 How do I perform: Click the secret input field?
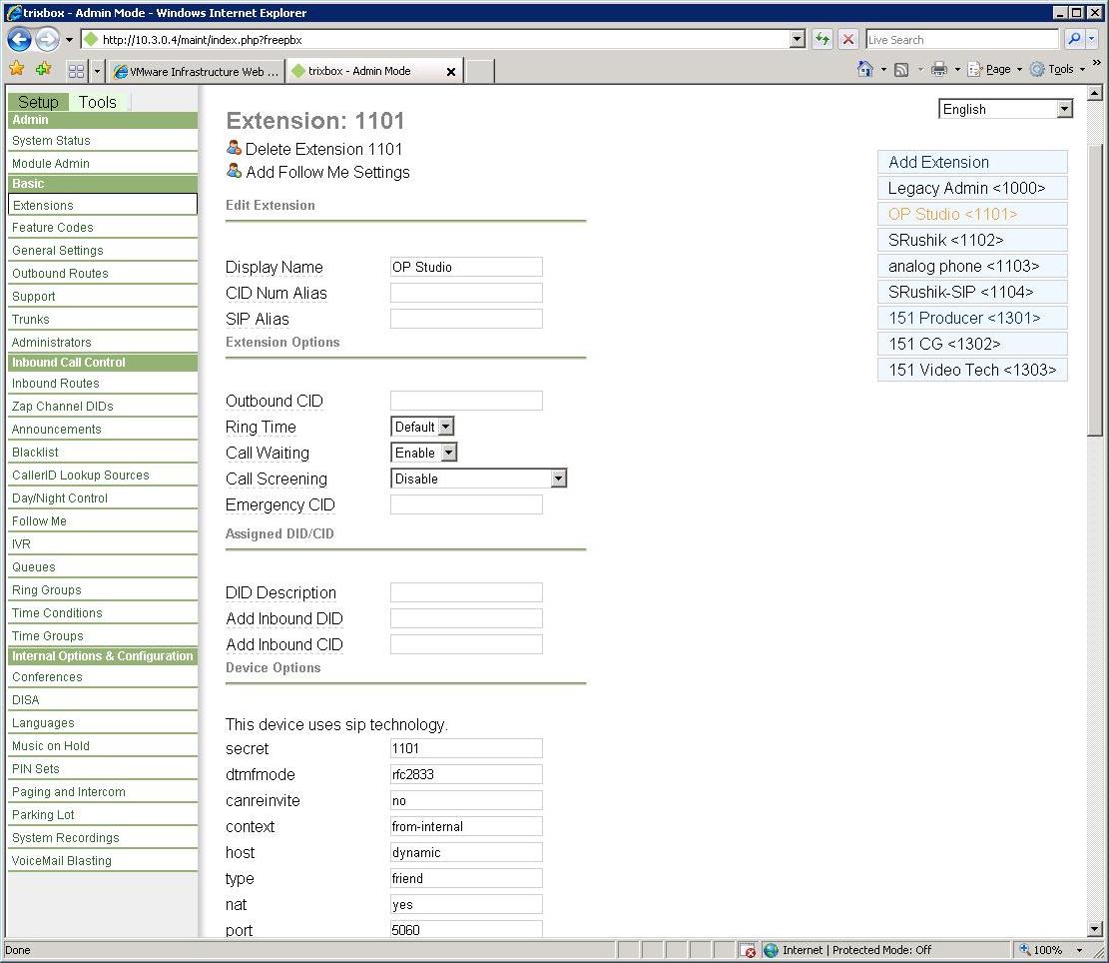(466, 748)
